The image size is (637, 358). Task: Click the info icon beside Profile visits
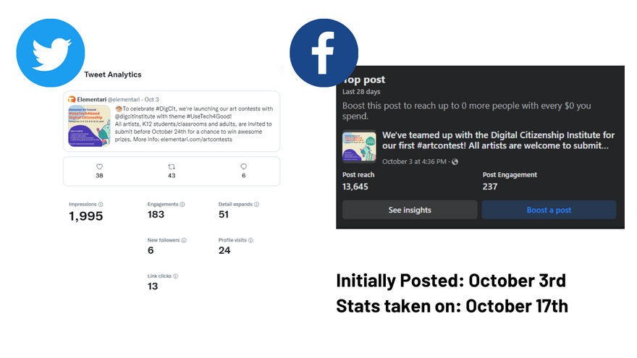(250, 240)
